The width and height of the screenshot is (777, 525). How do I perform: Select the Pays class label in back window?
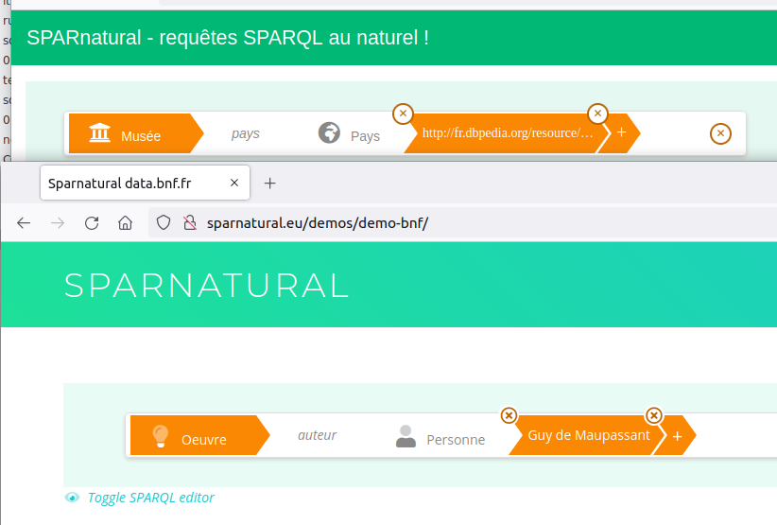coord(365,136)
